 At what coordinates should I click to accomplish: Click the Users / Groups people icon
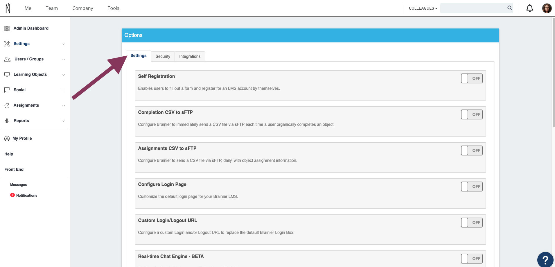coord(8,59)
